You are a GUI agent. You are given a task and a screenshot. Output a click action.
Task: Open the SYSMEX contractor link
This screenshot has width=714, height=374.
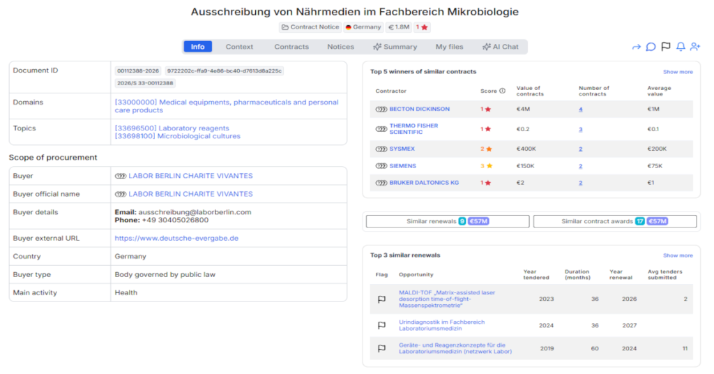point(402,149)
